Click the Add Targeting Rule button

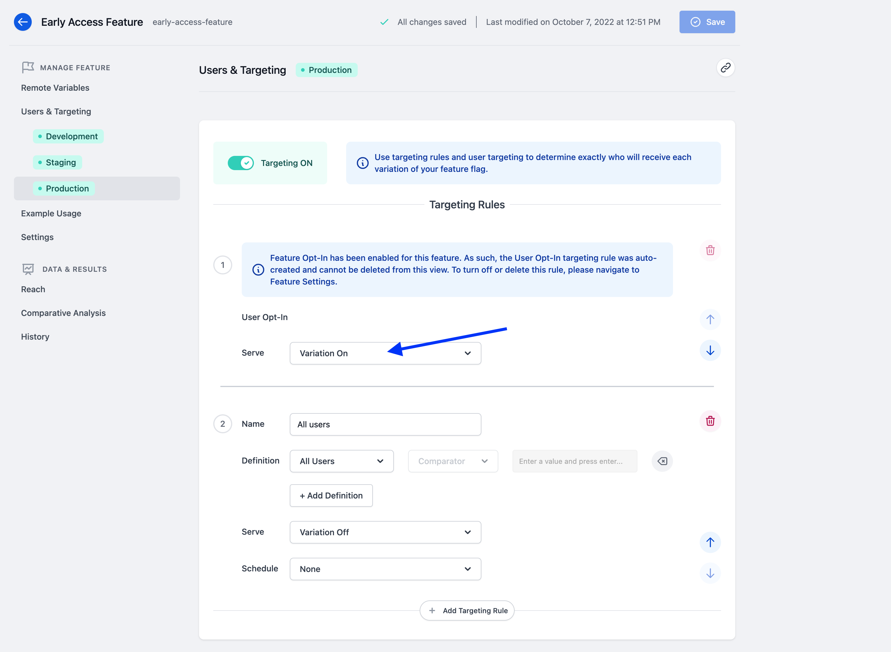tap(468, 611)
